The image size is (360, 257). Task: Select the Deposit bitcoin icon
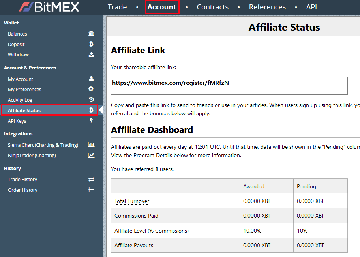click(91, 44)
